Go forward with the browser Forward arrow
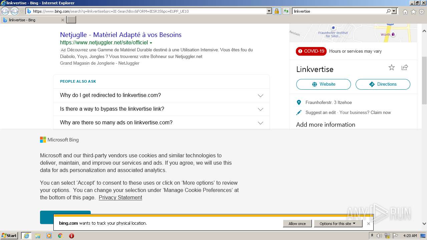The width and height of the screenshot is (427, 240). [14, 11]
